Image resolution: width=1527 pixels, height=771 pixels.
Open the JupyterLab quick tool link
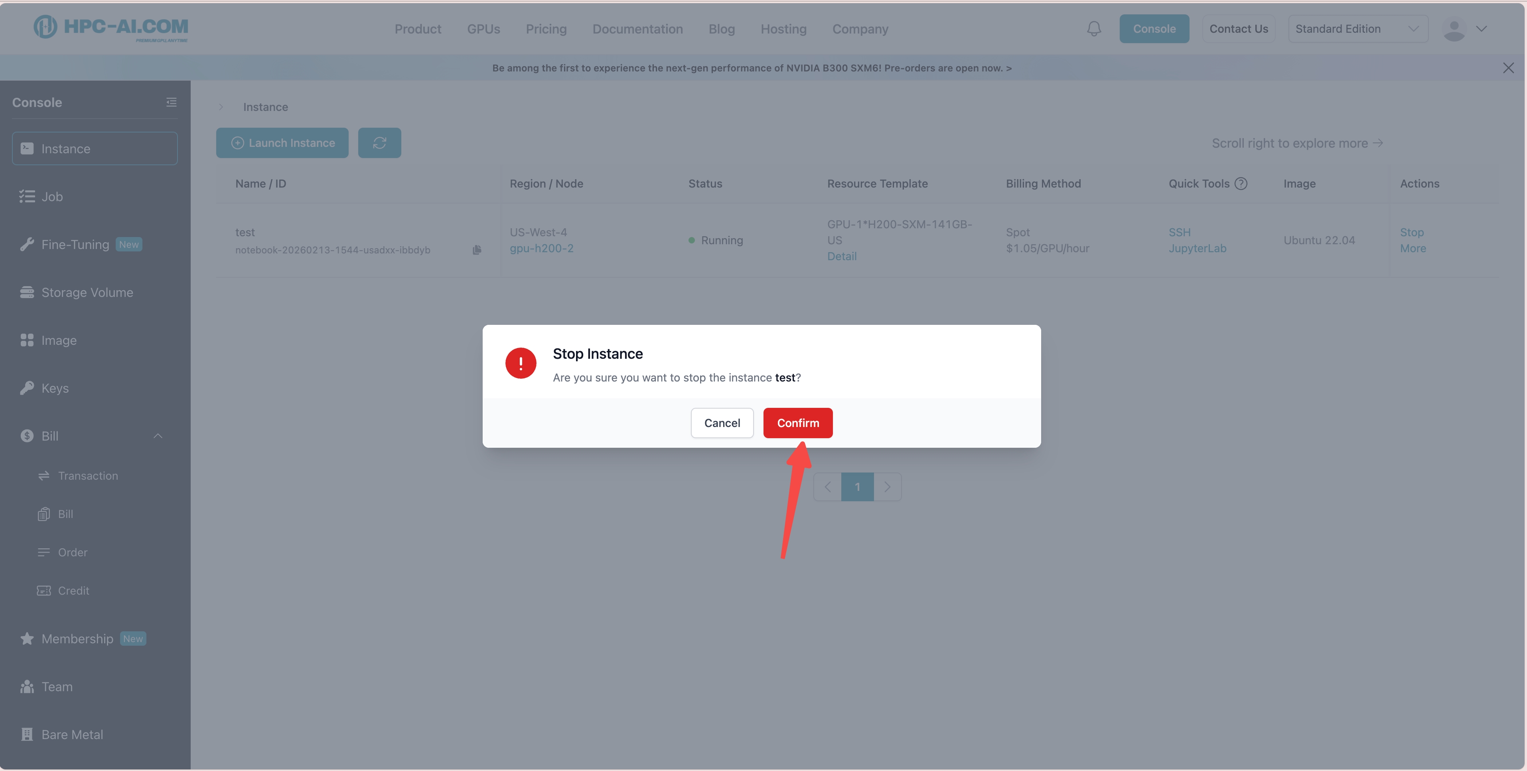(x=1197, y=249)
